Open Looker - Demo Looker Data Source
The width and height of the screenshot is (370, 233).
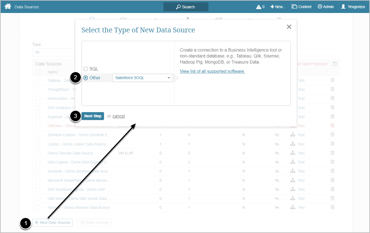[x=77, y=144]
